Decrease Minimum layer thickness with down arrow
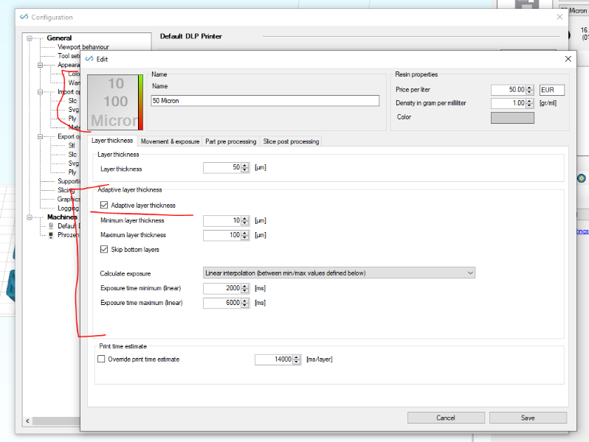The image size is (589, 442). [x=245, y=223]
